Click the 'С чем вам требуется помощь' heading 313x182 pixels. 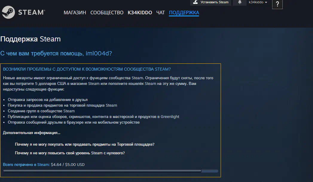pyautogui.click(x=56, y=53)
